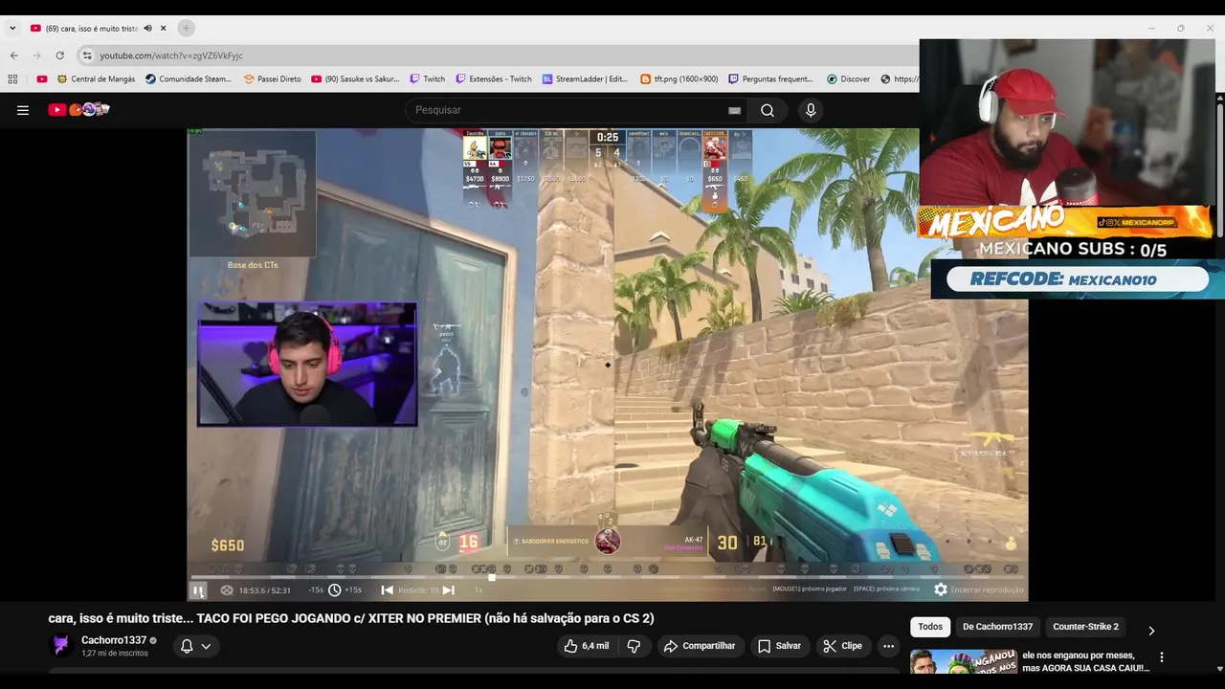Expand notification options chevron next to bell

[x=206, y=646]
